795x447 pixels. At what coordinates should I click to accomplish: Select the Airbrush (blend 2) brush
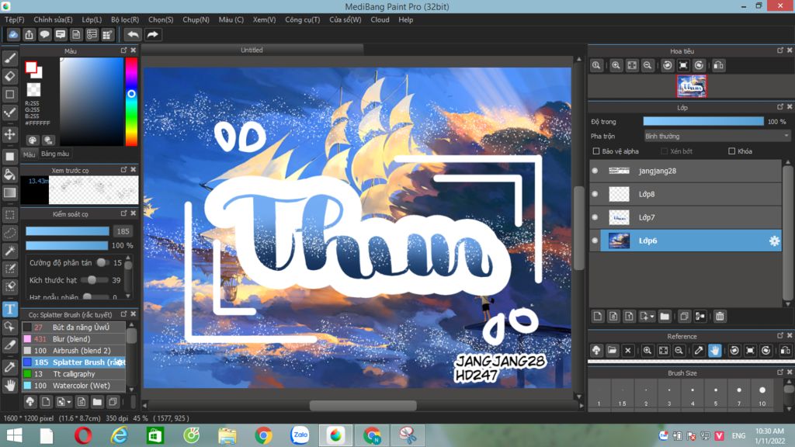click(x=74, y=351)
